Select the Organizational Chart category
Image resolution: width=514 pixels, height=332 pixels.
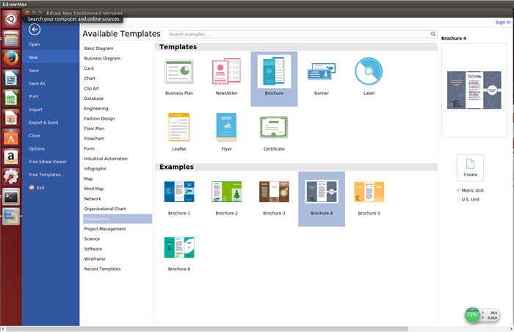point(117,209)
